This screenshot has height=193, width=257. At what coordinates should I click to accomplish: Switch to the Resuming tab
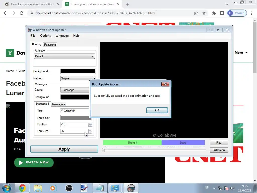coord(50,45)
